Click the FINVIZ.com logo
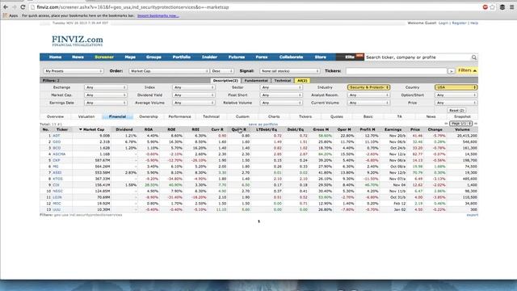Image resolution: width=517 pixels, height=291 pixels. tap(78, 40)
